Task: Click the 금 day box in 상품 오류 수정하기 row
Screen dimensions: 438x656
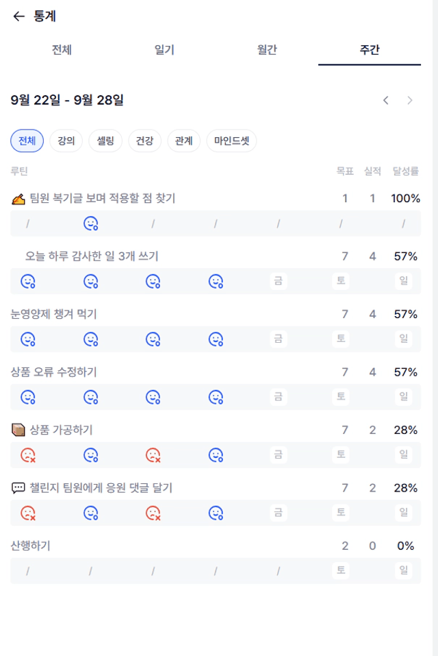Action: (x=278, y=396)
